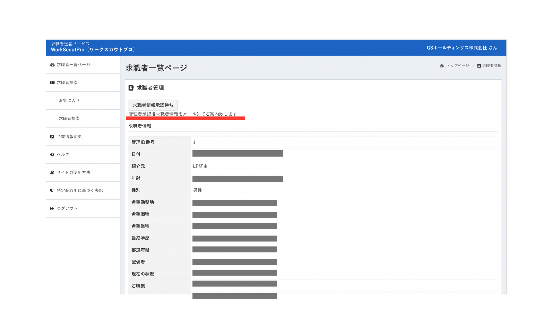Go to トップページ via the breadcrumb
This screenshot has width=534, height=334.
458,66
